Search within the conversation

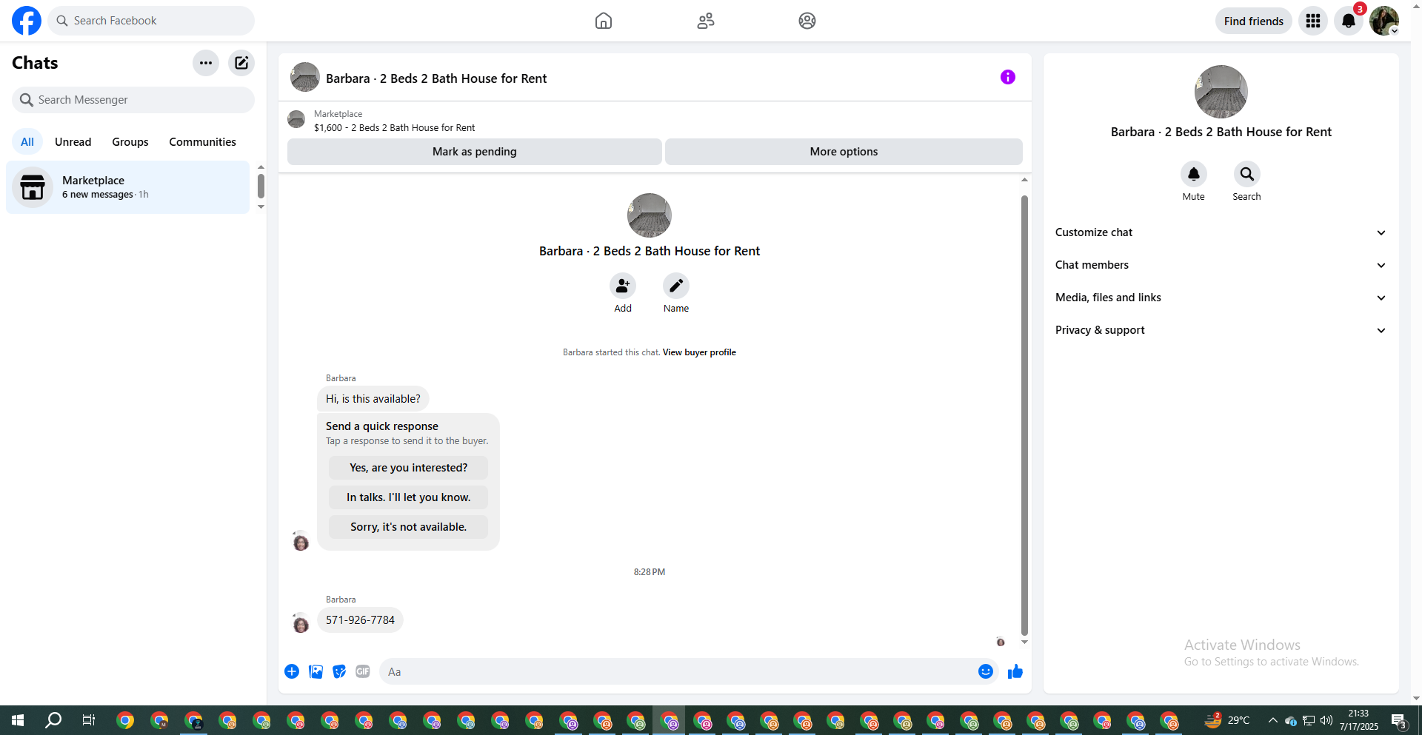(1247, 174)
